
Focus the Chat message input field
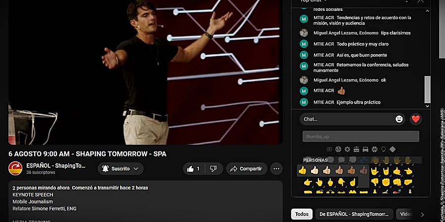(x=349, y=119)
